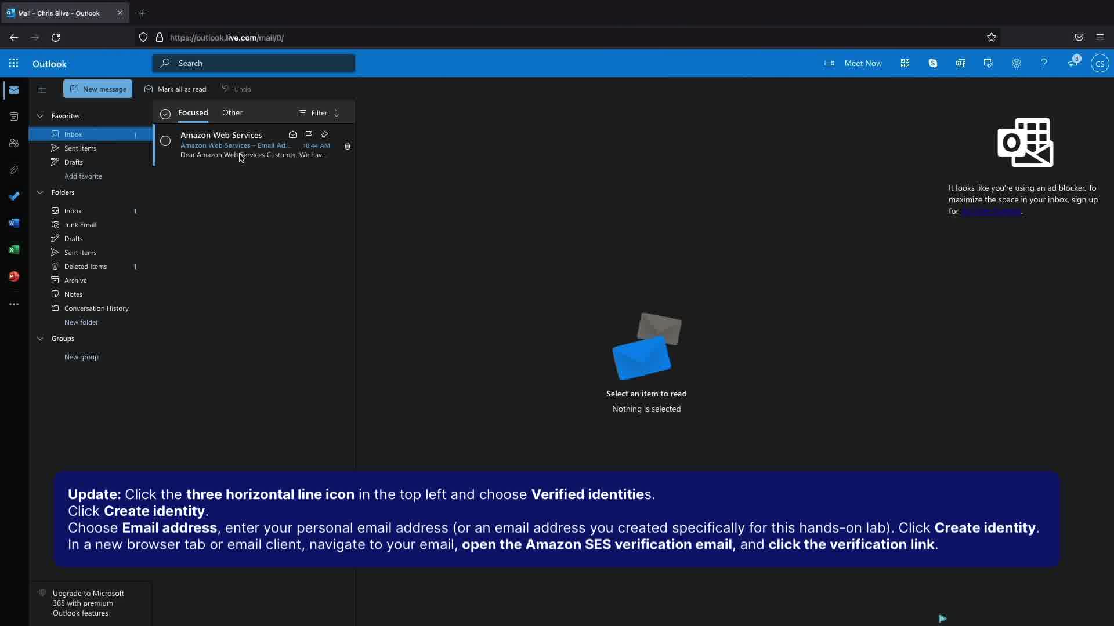Select the Junk Email folder

(80, 225)
